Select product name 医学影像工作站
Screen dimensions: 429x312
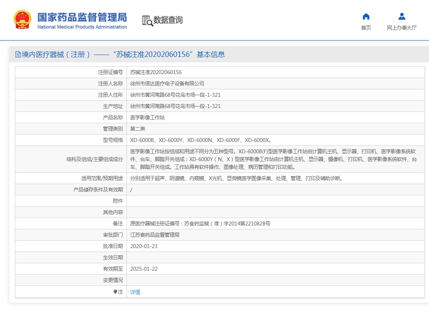click(x=148, y=117)
